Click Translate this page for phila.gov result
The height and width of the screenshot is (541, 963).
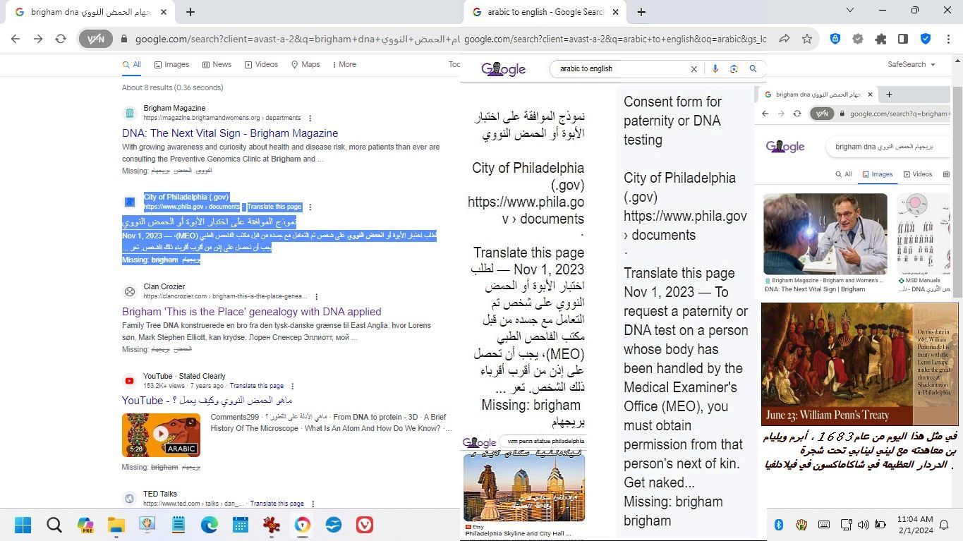(274, 207)
